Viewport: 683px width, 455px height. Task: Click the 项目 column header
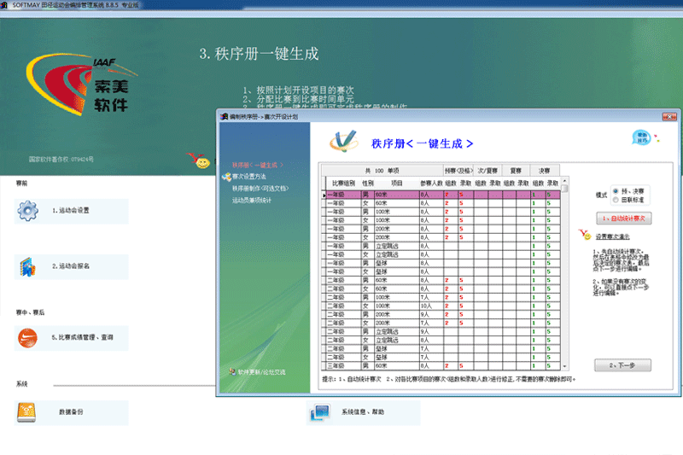click(396, 184)
